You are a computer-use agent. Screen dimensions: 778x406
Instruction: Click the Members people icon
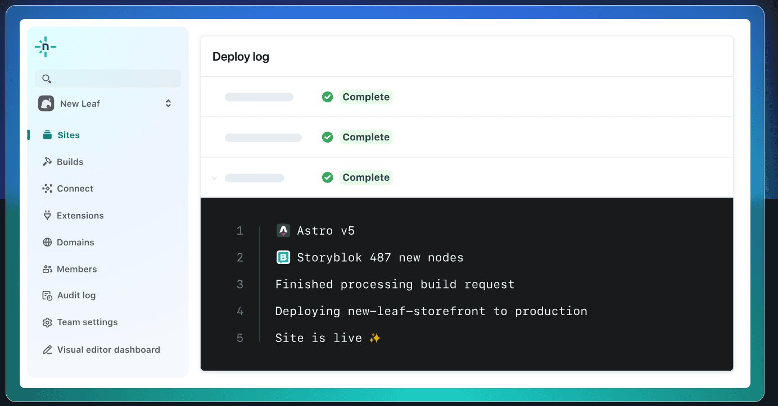[x=47, y=270]
